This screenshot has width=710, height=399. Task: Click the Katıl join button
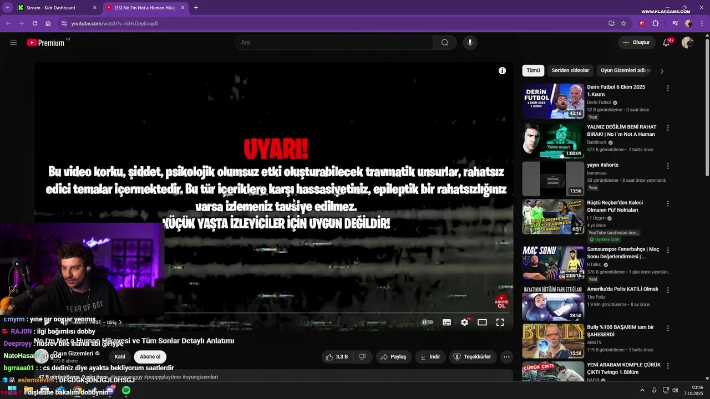[x=120, y=357]
